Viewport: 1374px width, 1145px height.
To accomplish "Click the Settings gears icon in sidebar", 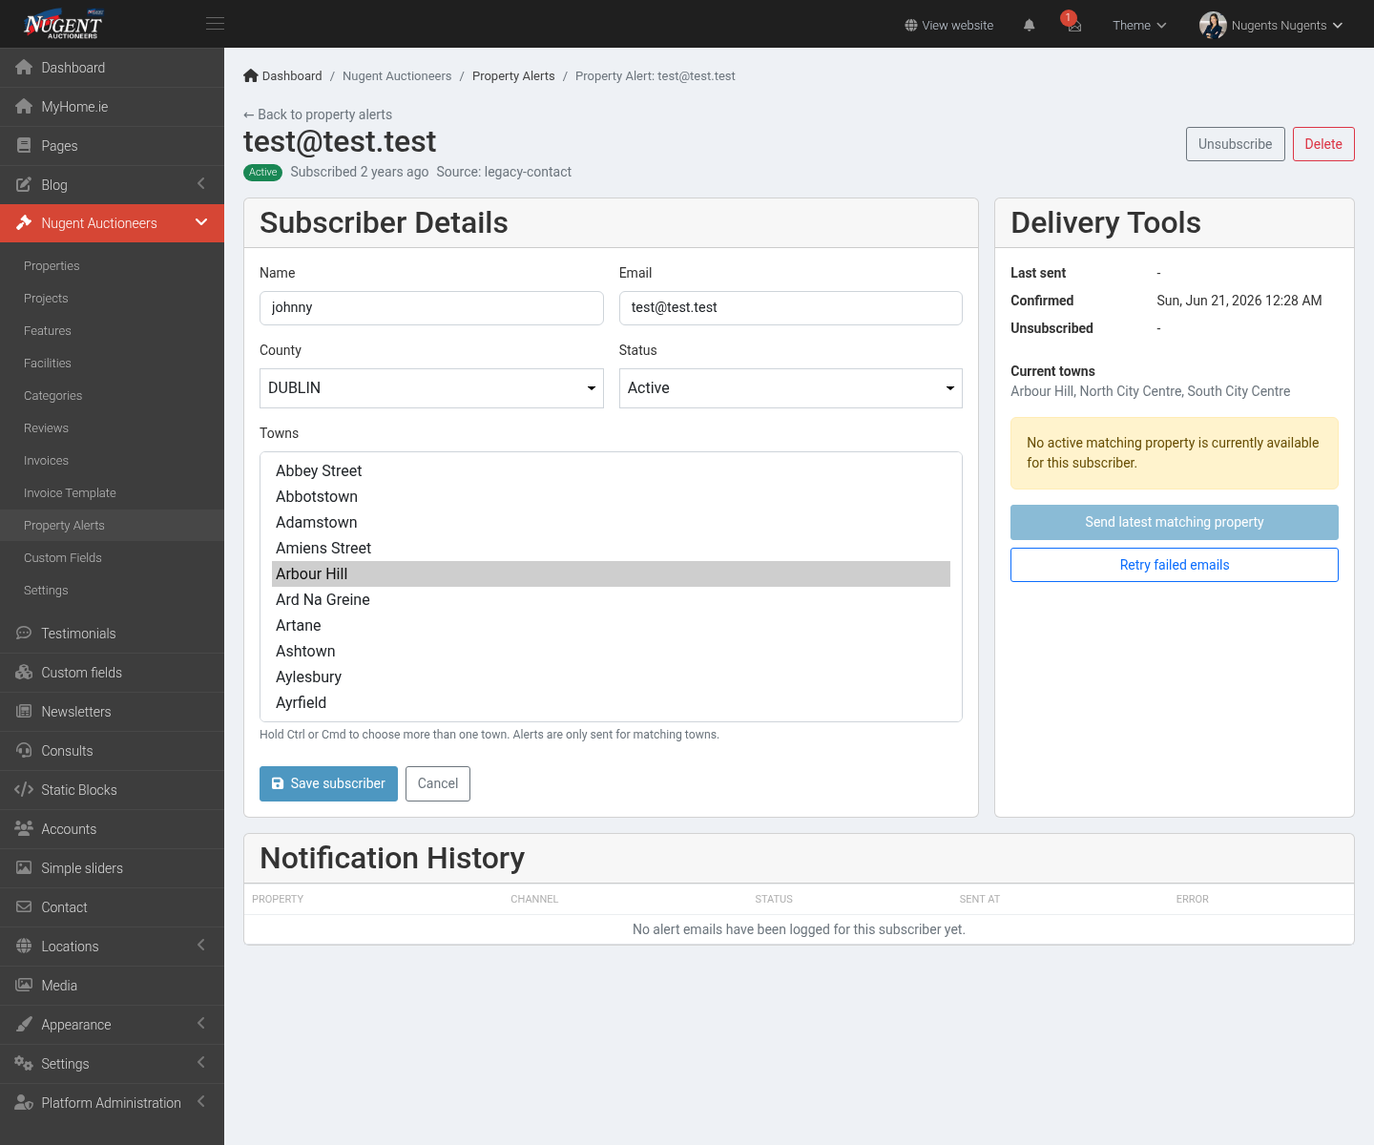I will 24,1064.
